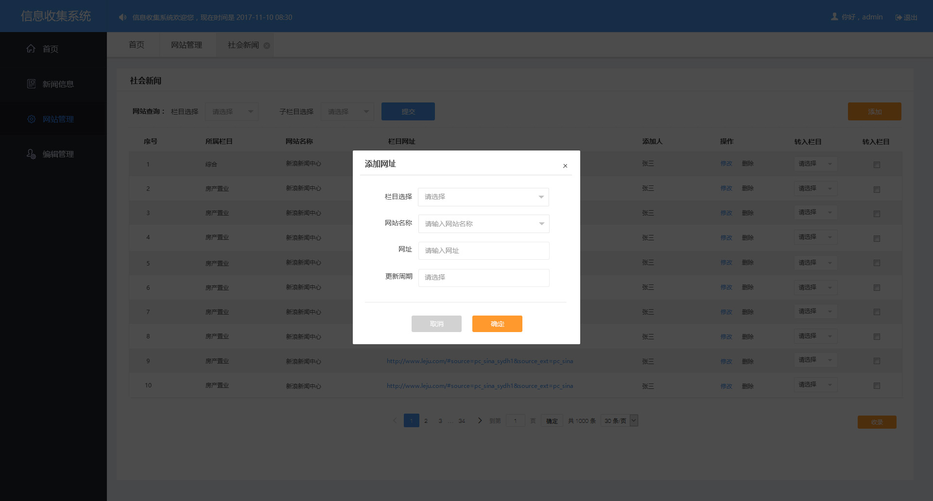Click the 编辑管理 user icon

point(31,154)
